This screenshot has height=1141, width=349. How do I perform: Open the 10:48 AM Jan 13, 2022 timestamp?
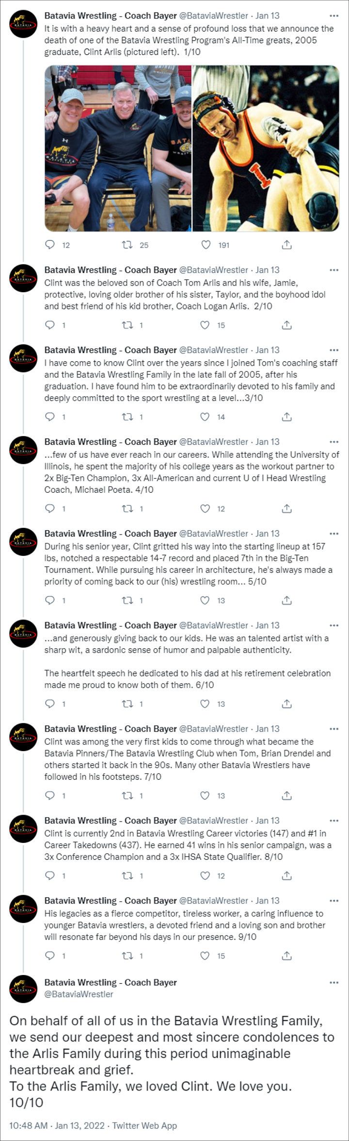(57, 1125)
